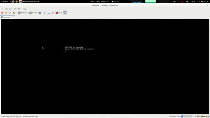This screenshot has width=210, height=118.
Task: Take a Snapshot of the VM
Action: pyautogui.click(x=23, y=13)
